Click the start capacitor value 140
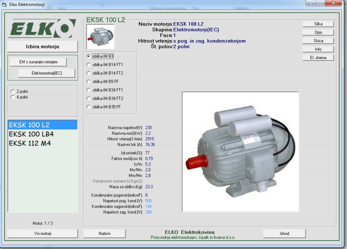This screenshot has width=347, height=249. pyautogui.click(x=148, y=206)
